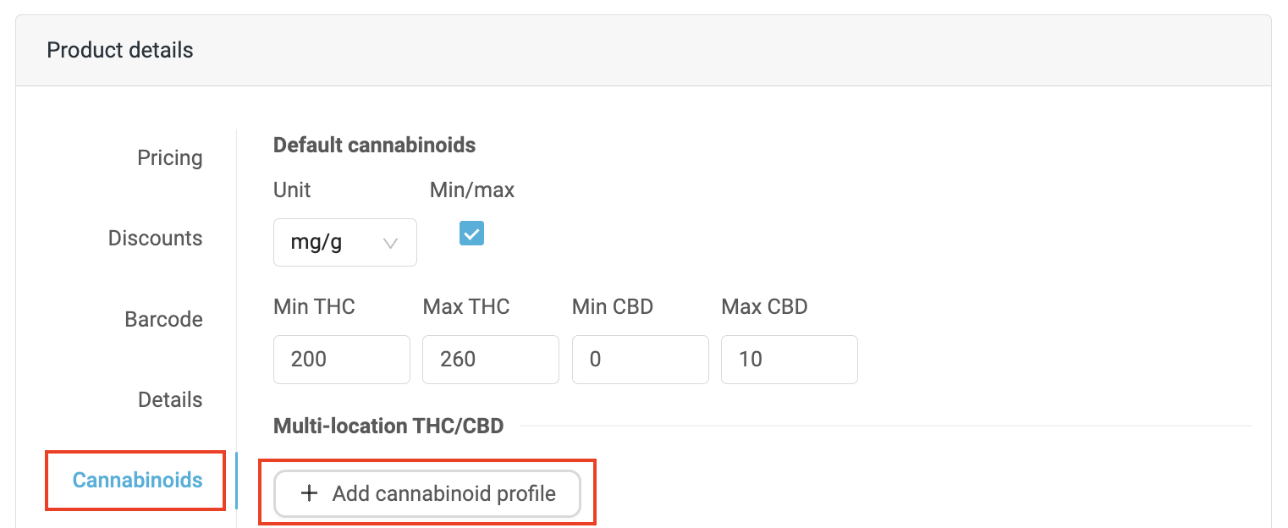This screenshot has width=1288, height=528.
Task: Select the Min CBD input field
Action: 640,360
